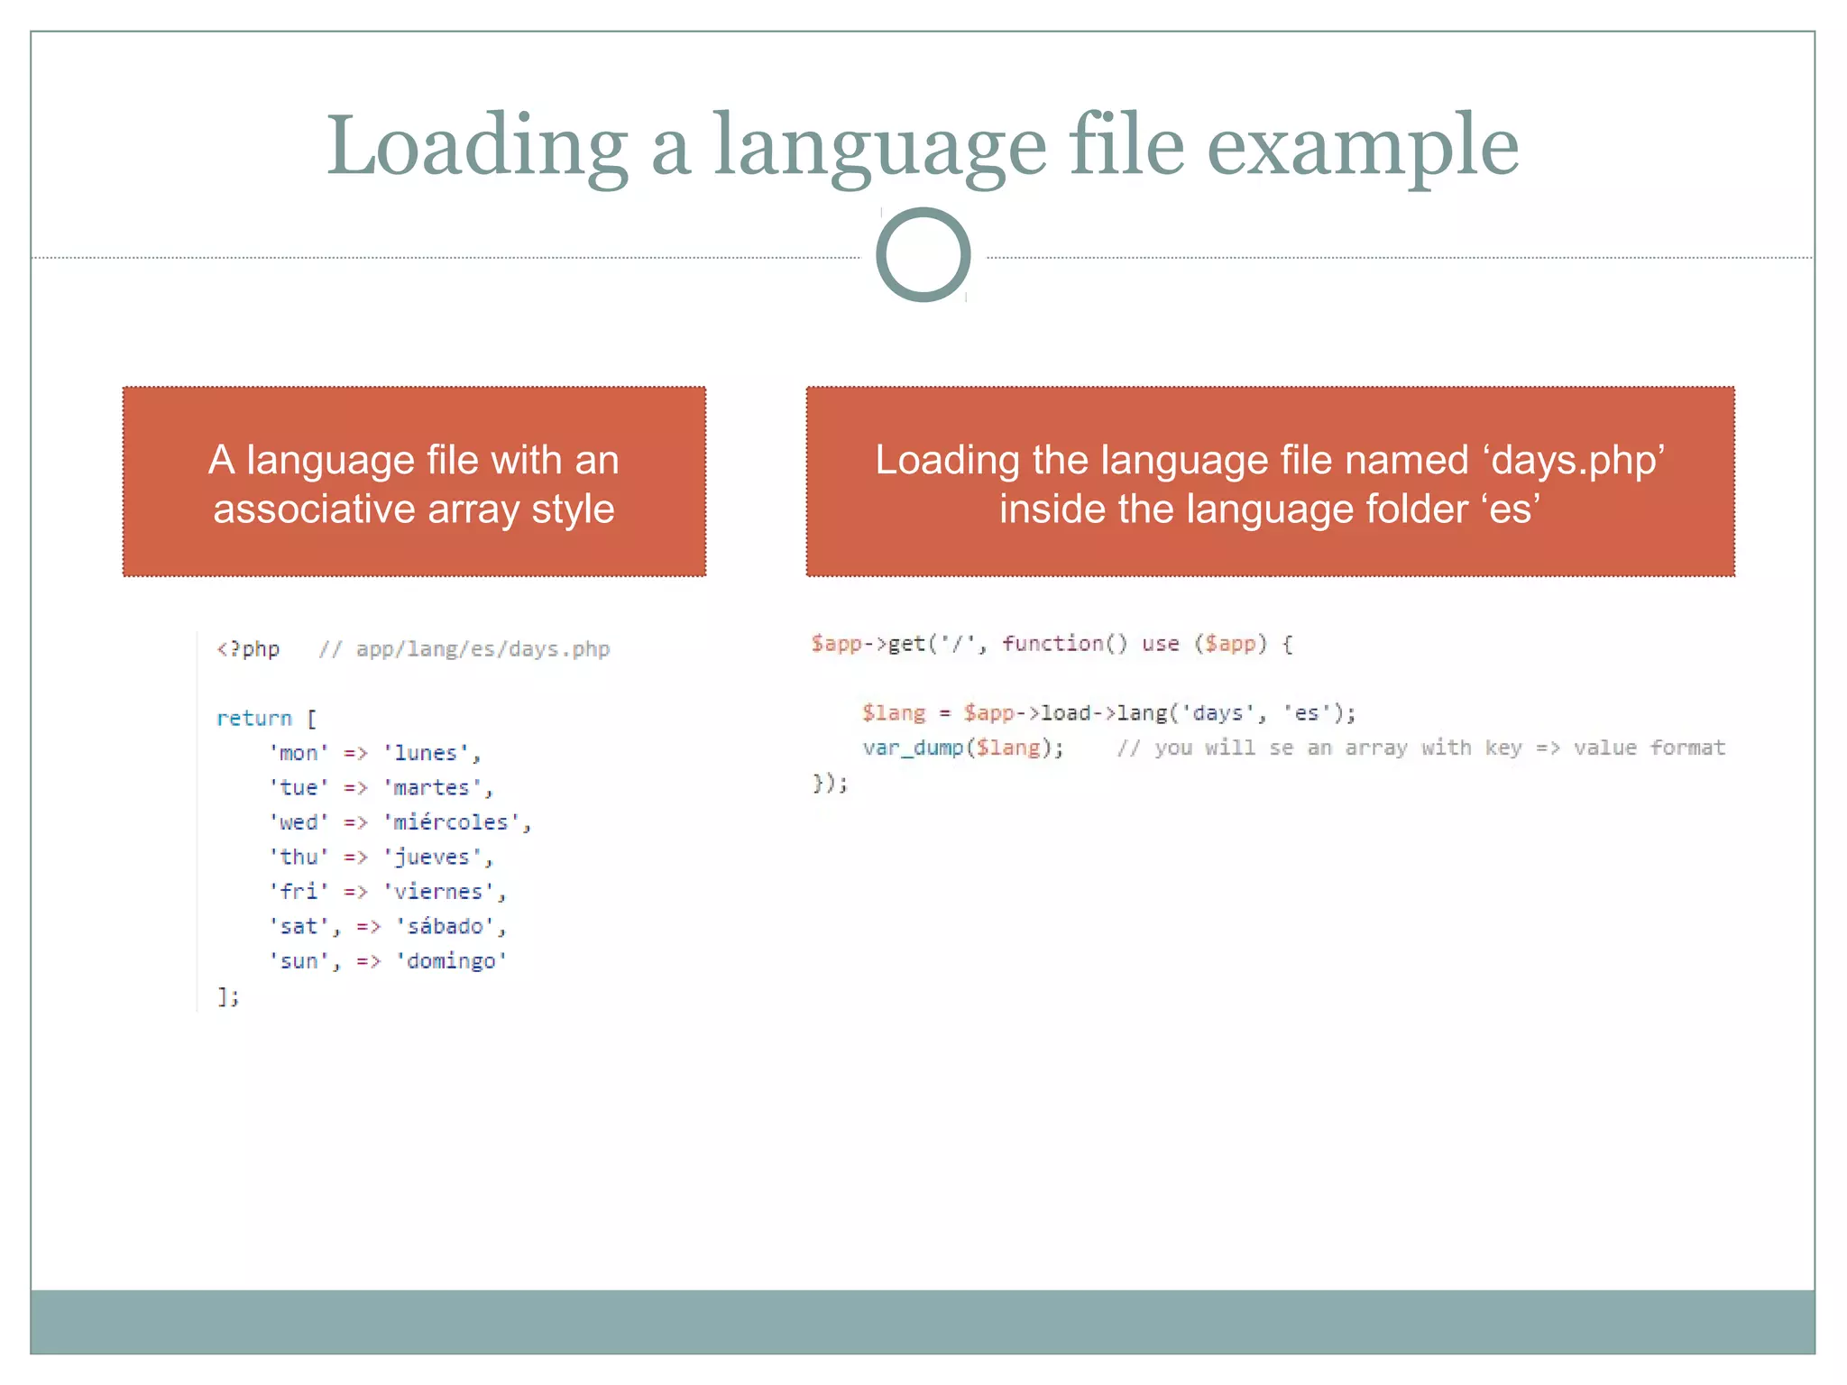Click the line '$lang = $app->load->lang('days', 'es');'

coord(1108,713)
